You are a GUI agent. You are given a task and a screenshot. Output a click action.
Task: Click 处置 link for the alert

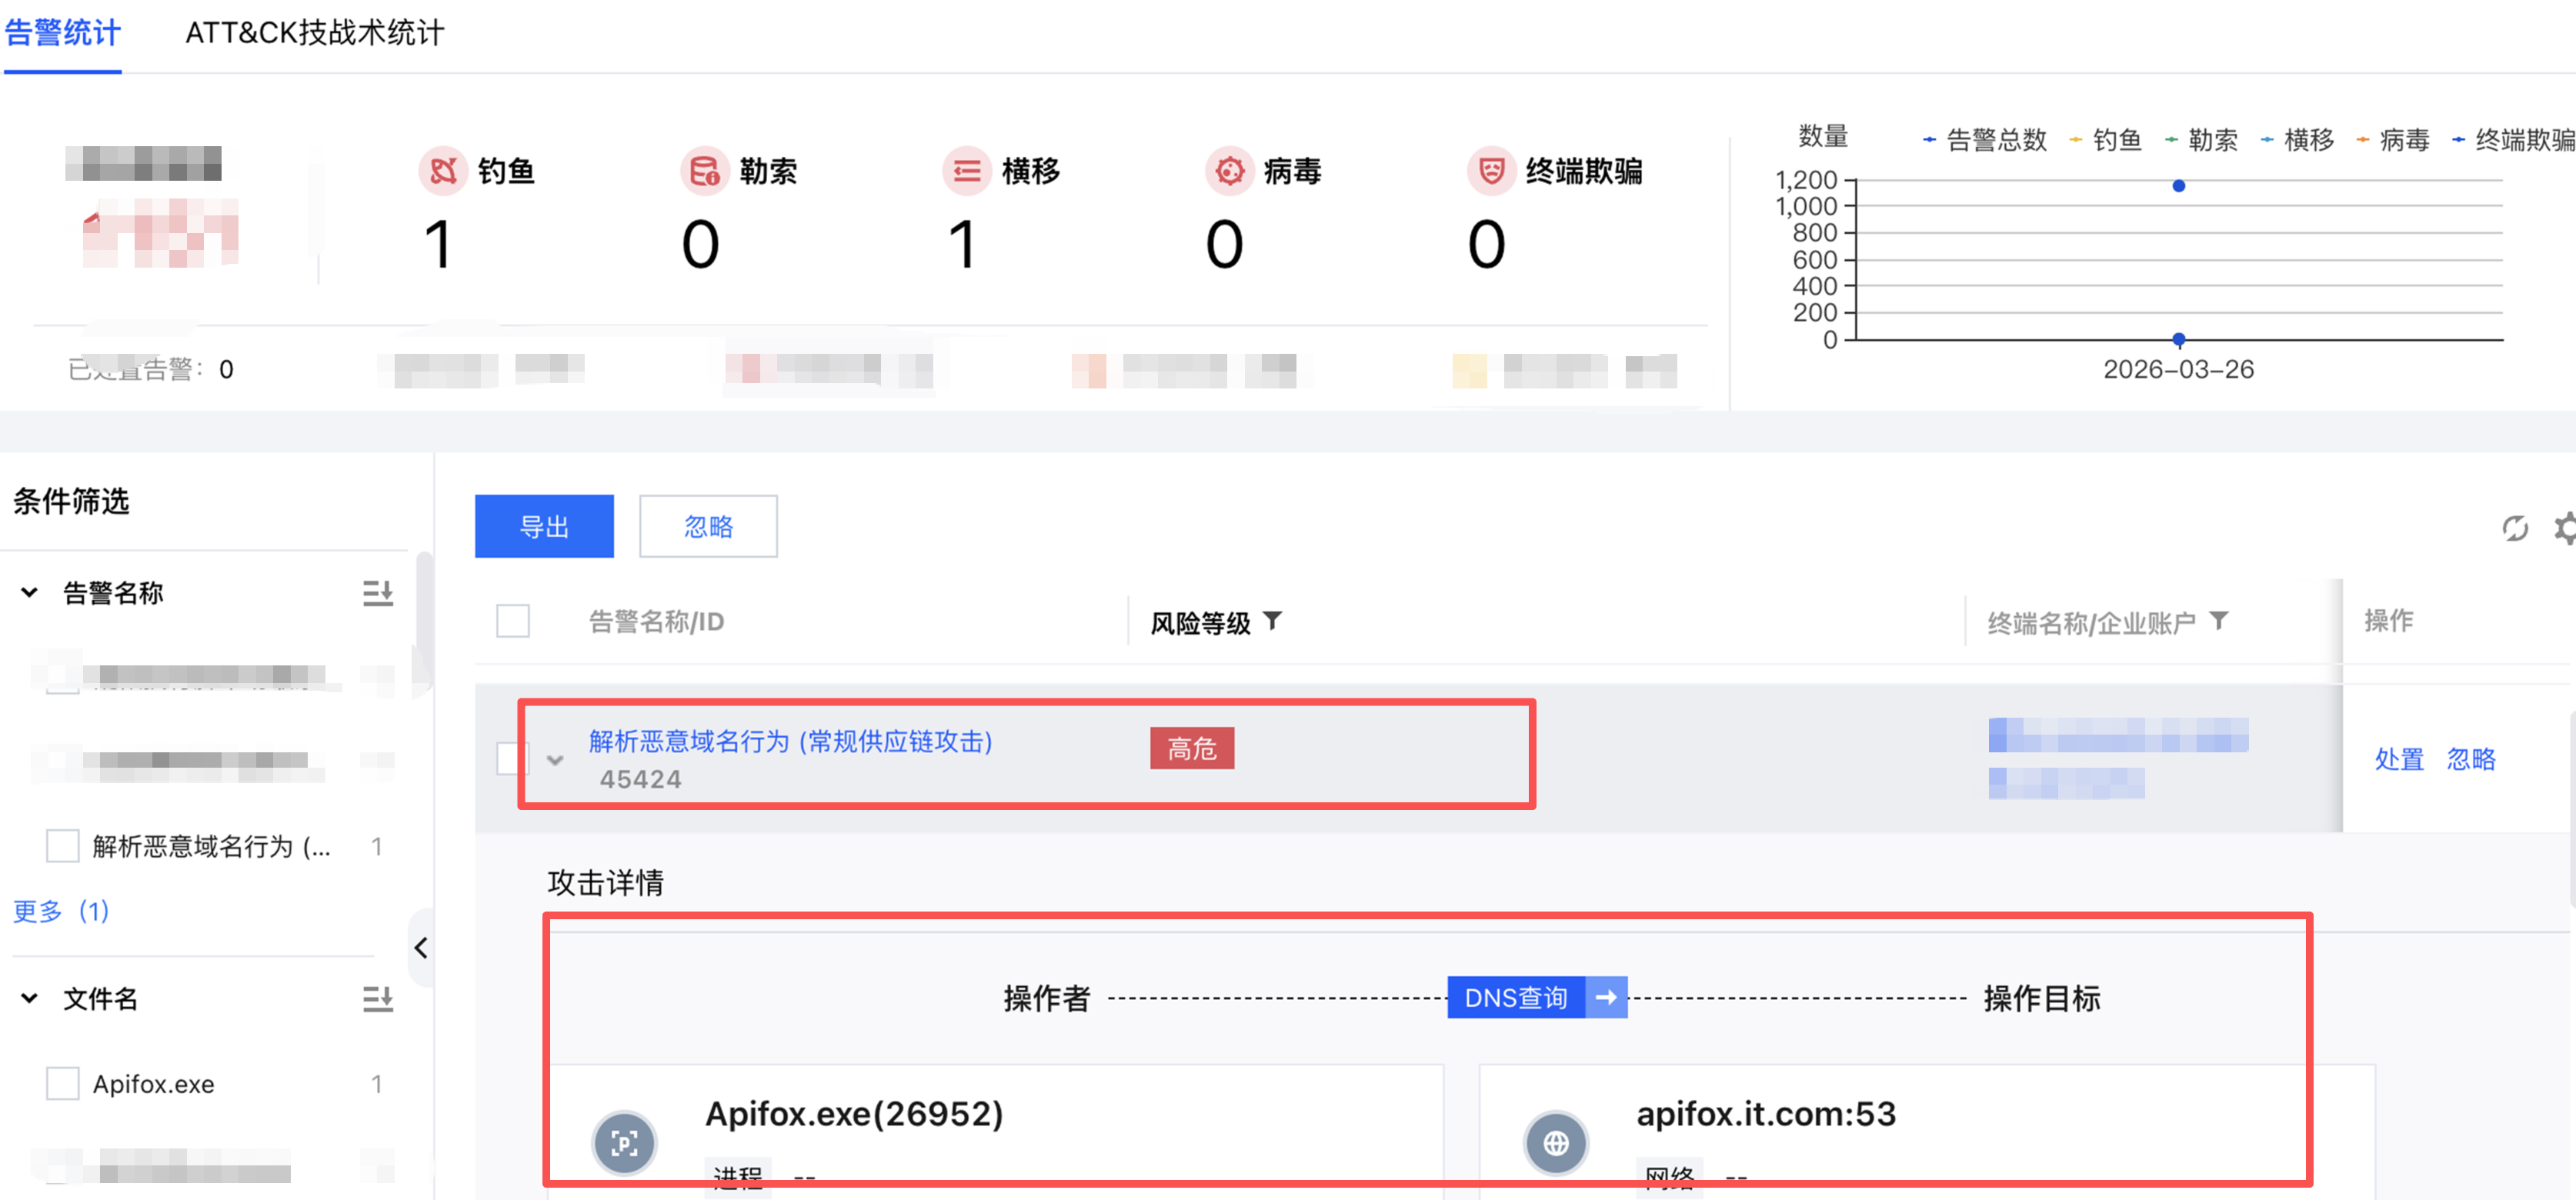[x=2398, y=759]
